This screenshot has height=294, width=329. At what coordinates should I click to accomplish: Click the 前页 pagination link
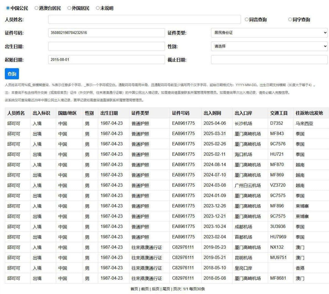tap(145, 289)
